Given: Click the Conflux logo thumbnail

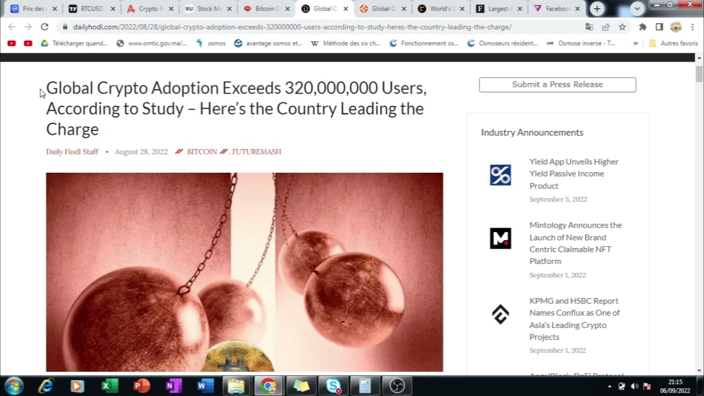Looking at the screenshot, I should pyautogui.click(x=501, y=314).
